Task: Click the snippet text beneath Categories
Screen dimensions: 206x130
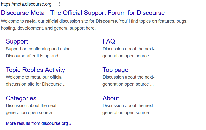Action: point(32,109)
